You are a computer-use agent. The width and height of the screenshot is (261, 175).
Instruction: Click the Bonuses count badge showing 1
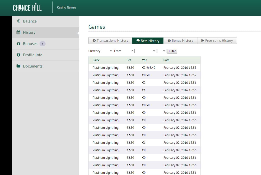(43, 44)
